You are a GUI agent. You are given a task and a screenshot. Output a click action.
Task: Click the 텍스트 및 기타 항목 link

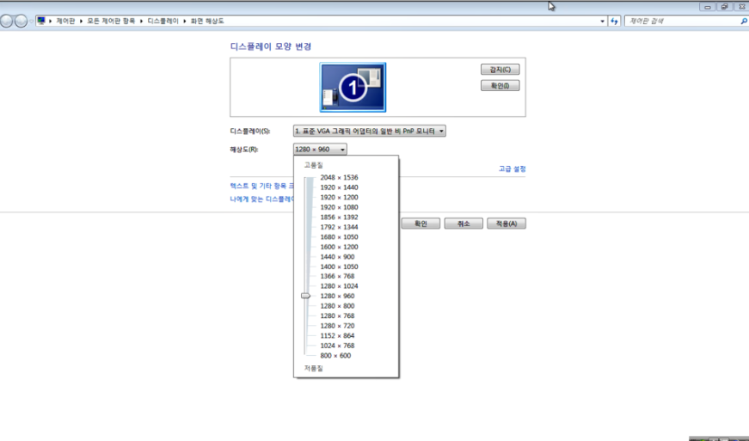[x=261, y=186]
